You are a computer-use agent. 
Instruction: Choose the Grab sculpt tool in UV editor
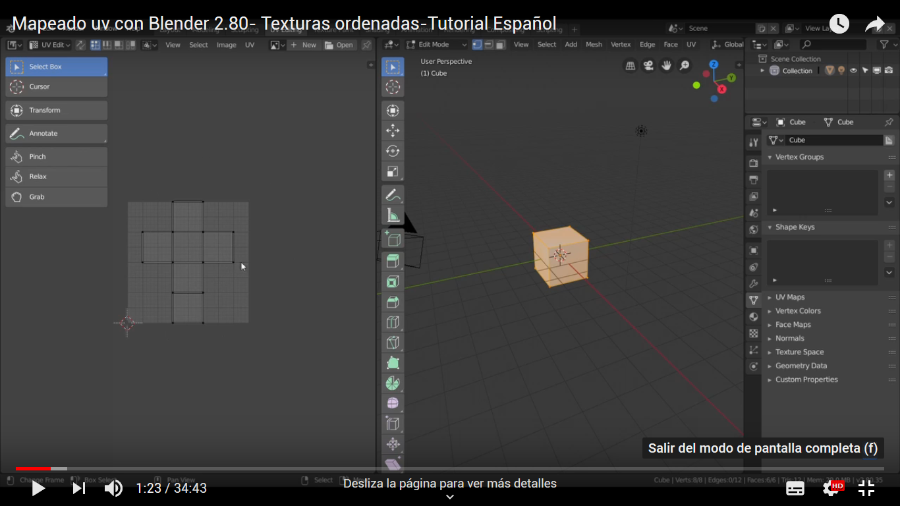pyautogui.click(x=56, y=197)
